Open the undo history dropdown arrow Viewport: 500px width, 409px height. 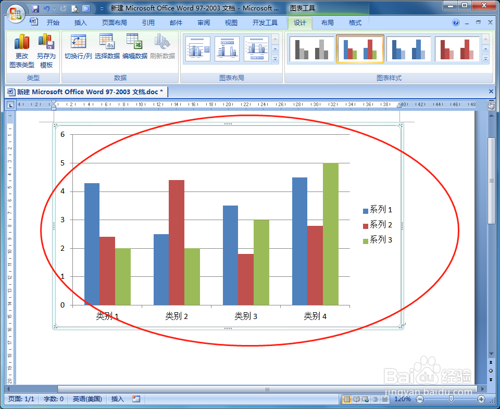54,9
